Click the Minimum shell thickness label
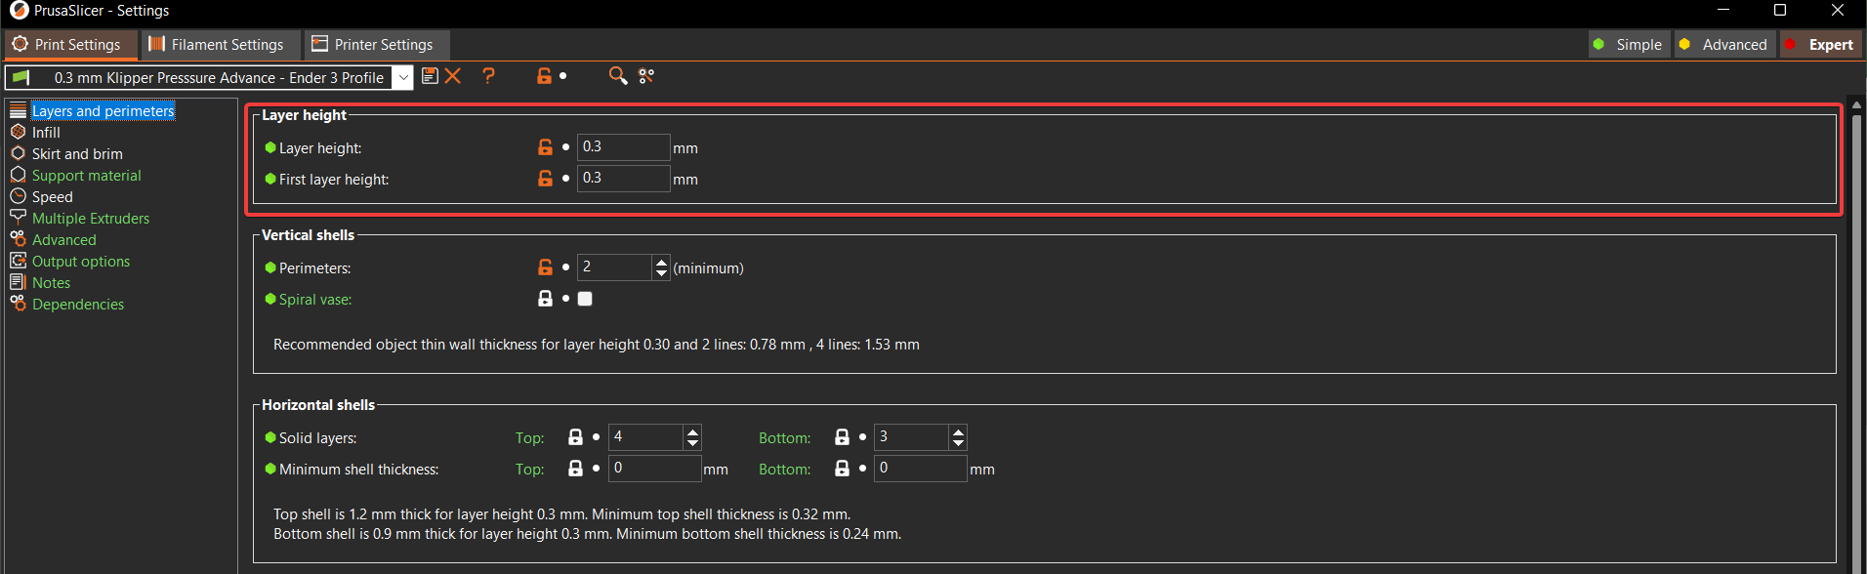1867x574 pixels. pos(358,470)
